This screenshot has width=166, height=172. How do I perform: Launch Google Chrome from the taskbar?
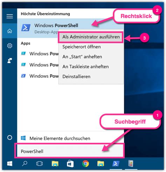tap(85, 164)
